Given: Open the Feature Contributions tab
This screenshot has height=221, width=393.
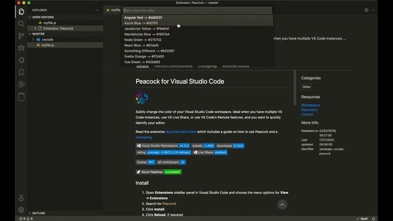Looking at the screenshot, I should (x=173, y=67).
